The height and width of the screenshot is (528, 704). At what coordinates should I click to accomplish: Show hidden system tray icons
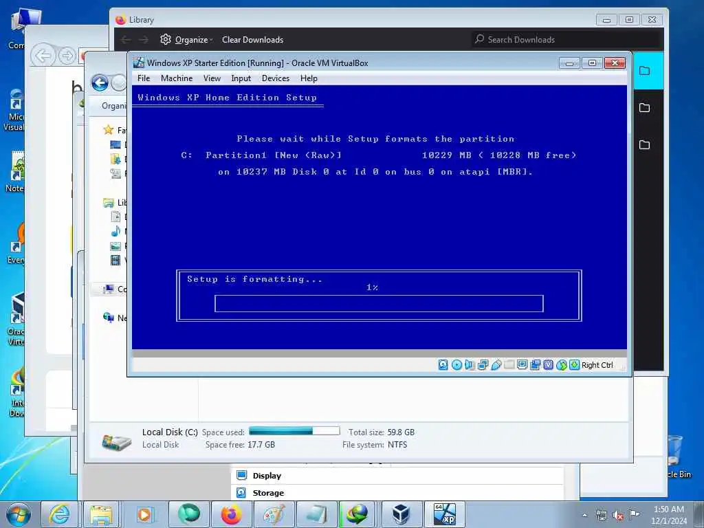[584, 515]
